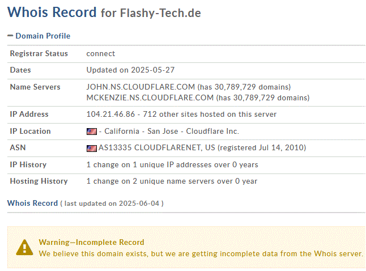
Task: Click the Name Servers row label
Action: pos(35,87)
